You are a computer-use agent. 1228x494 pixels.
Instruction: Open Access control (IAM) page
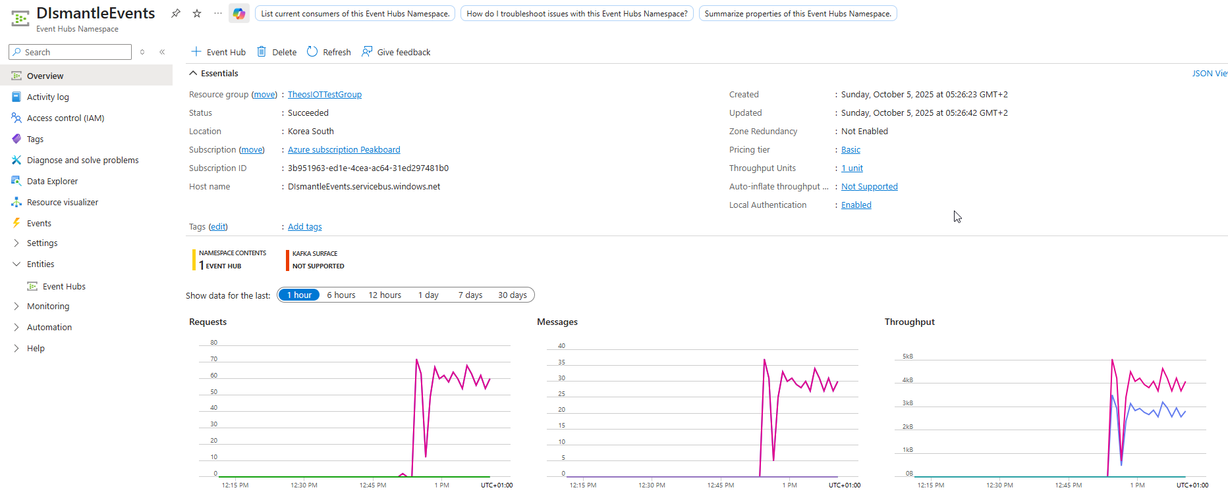(65, 118)
